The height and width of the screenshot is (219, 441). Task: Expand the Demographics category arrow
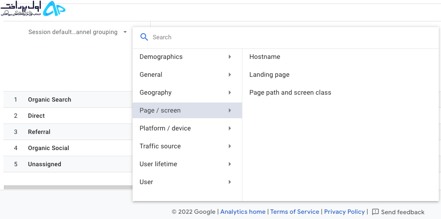(230, 57)
